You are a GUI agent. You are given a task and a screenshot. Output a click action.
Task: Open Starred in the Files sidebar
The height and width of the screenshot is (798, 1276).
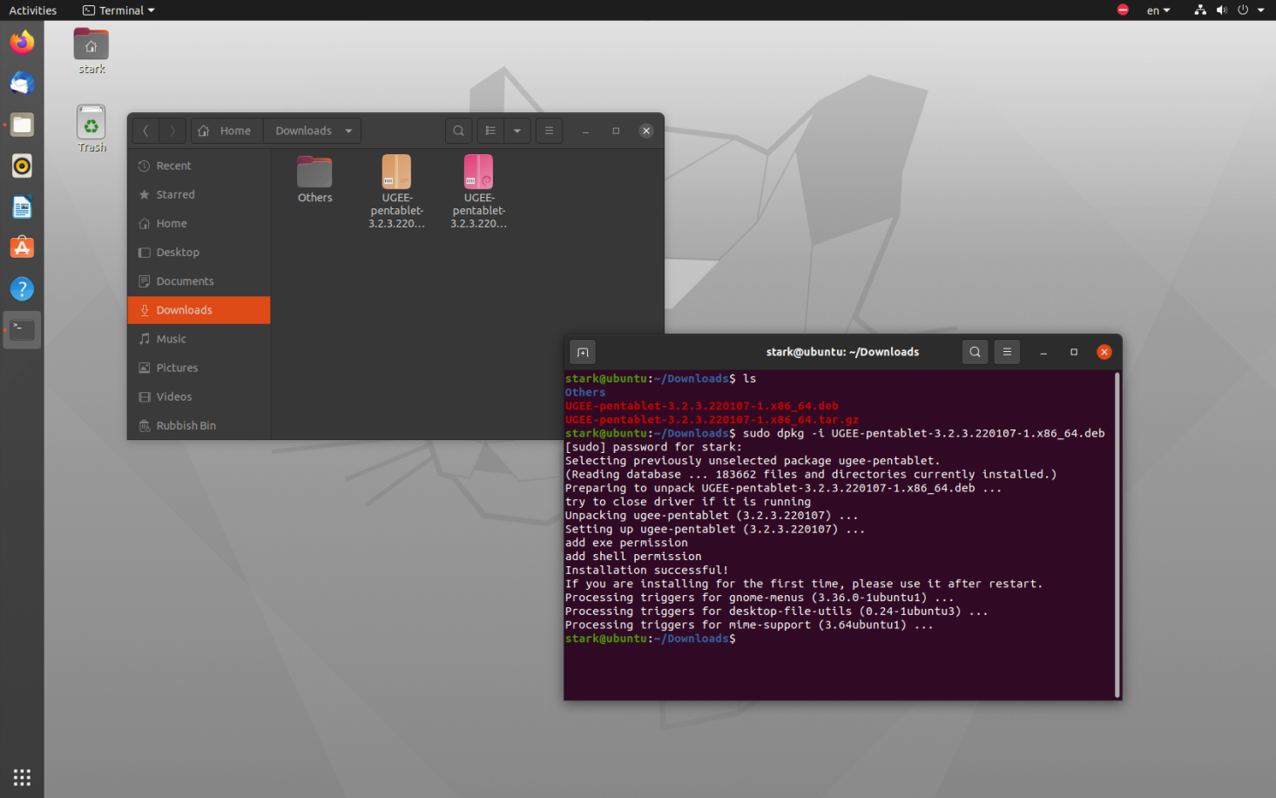point(199,194)
